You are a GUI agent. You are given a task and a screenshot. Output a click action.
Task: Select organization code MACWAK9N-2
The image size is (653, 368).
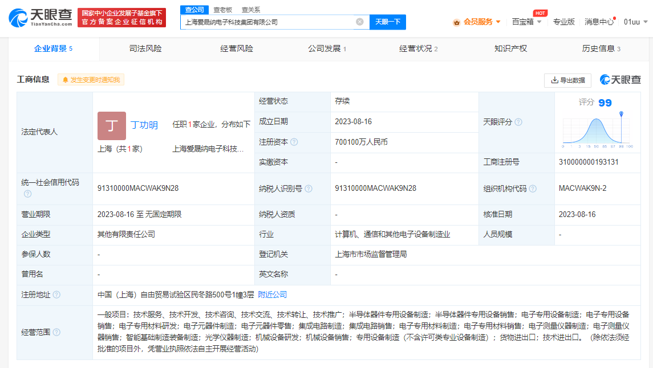pyautogui.click(x=582, y=189)
